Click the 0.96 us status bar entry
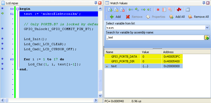The height and width of the screenshot is (103, 211). [136, 101]
